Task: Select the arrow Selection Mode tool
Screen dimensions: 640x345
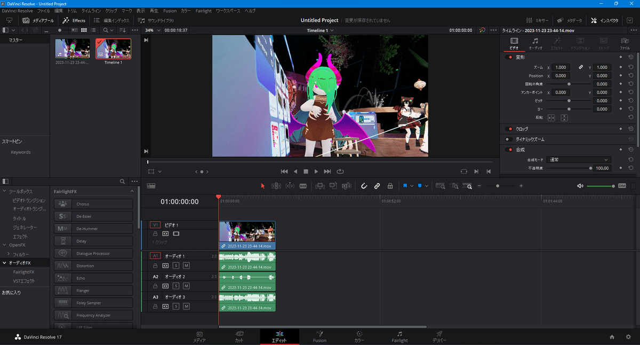Action: (262, 186)
